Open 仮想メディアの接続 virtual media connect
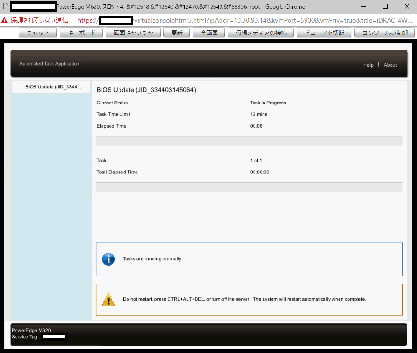The width and height of the screenshot is (417, 353). pos(261,33)
